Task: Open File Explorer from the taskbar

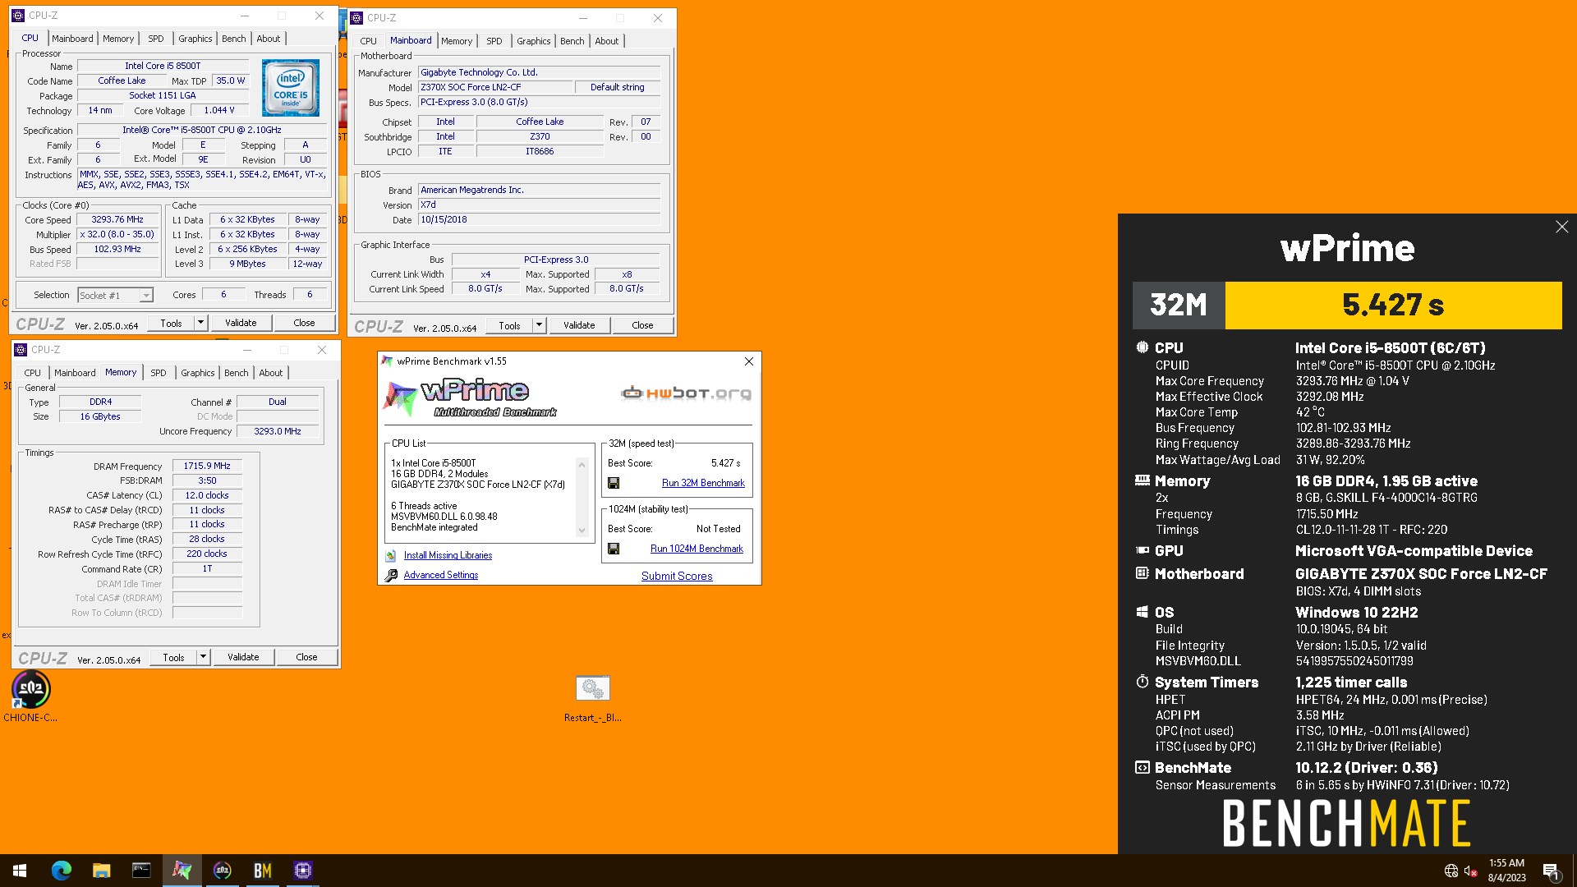Action: tap(101, 871)
